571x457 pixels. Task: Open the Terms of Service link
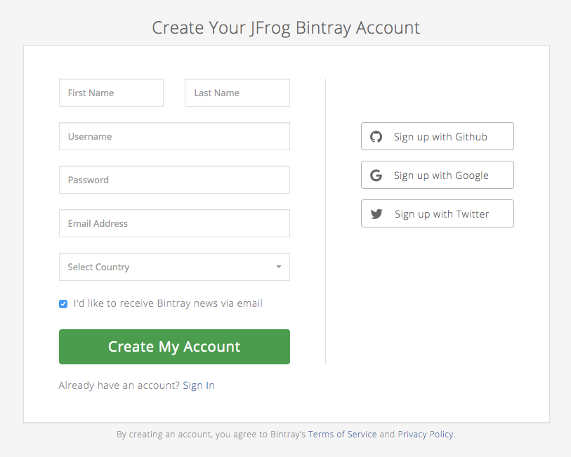[x=342, y=435]
